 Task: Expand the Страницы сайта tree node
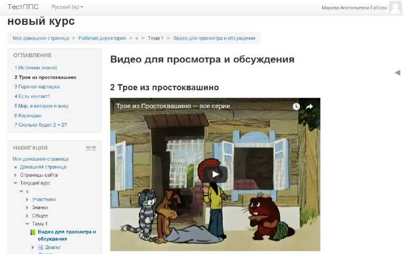(x=15, y=175)
